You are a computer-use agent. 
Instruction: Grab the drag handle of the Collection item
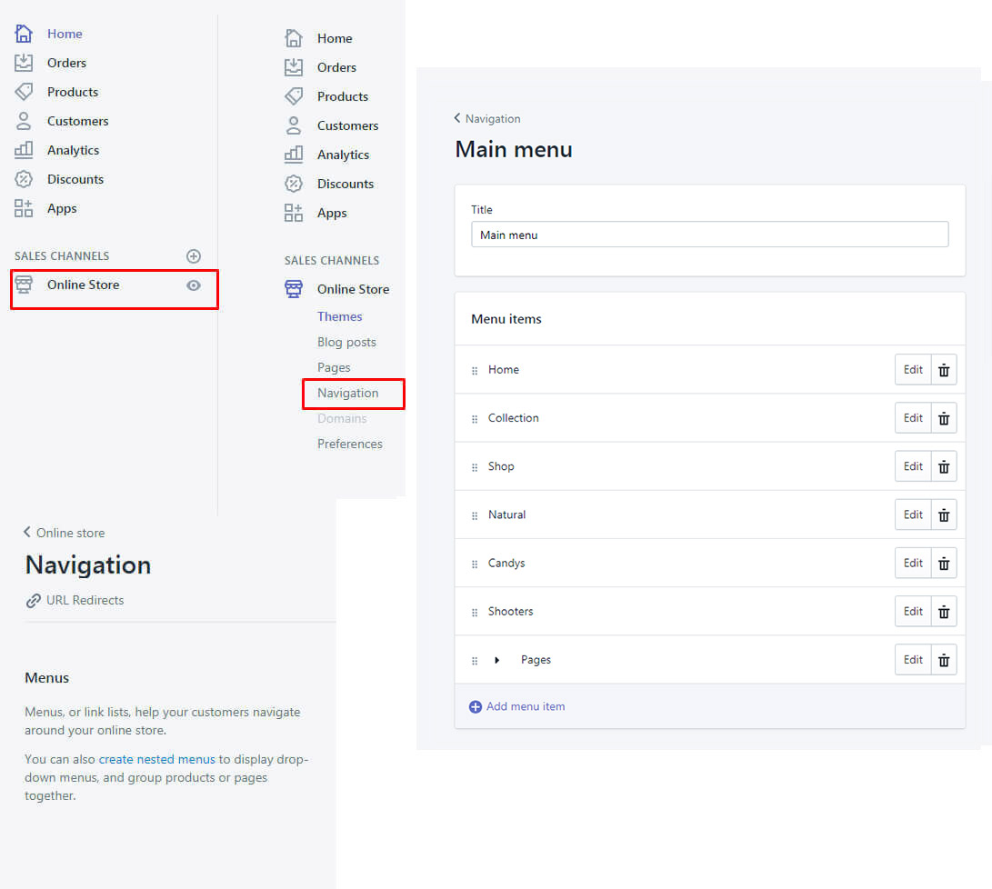click(x=475, y=419)
